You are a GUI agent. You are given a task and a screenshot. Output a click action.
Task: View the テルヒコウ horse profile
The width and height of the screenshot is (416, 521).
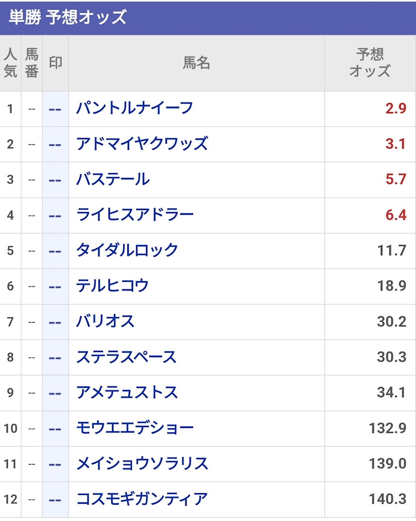pos(112,286)
